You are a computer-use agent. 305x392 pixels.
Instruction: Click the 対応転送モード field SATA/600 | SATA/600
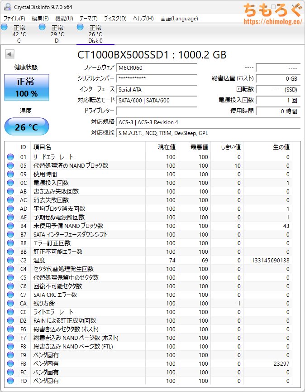point(157,101)
